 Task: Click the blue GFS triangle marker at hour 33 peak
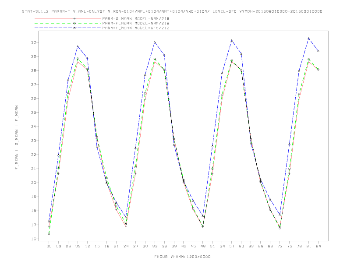click(x=155, y=42)
